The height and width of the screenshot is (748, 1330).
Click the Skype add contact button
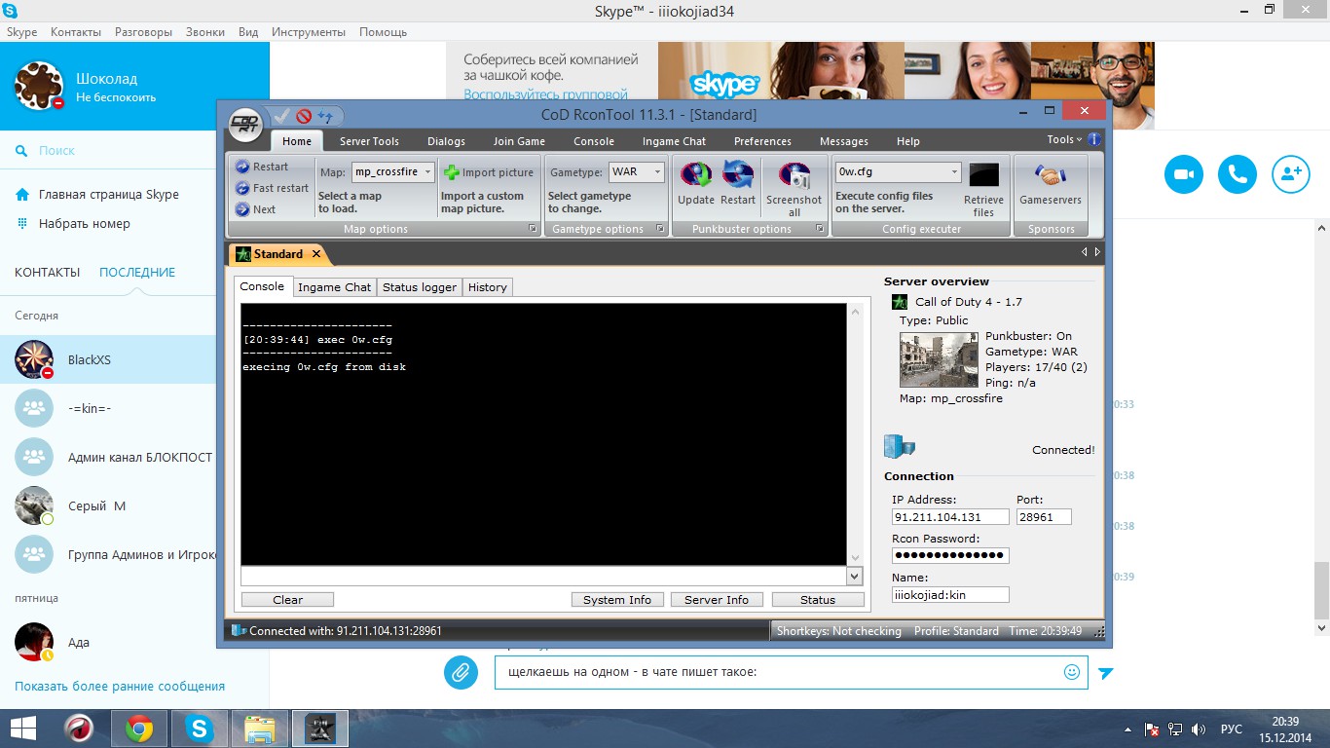click(1290, 174)
